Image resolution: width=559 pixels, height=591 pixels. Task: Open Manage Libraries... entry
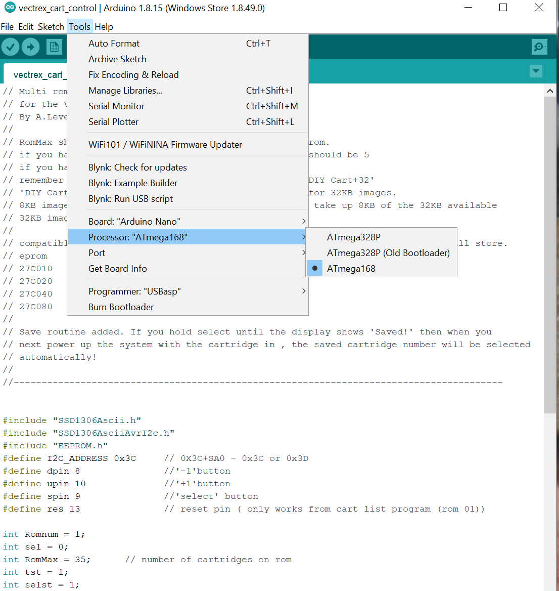[x=188, y=91]
